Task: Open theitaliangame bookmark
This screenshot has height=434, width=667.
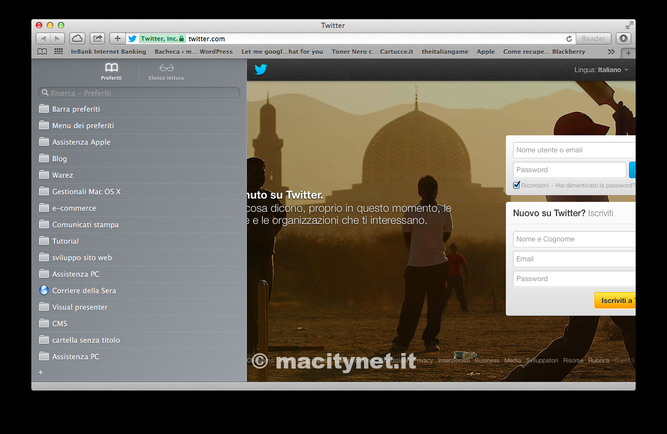Action: click(x=445, y=52)
